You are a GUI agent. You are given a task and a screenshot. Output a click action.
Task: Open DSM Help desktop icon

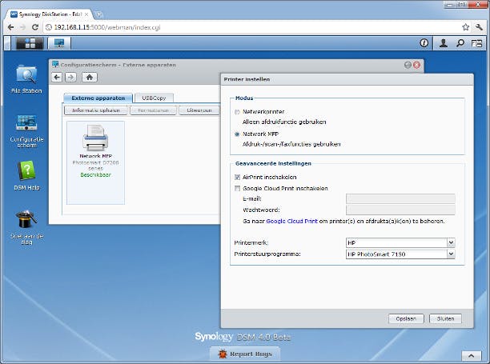pos(26,175)
